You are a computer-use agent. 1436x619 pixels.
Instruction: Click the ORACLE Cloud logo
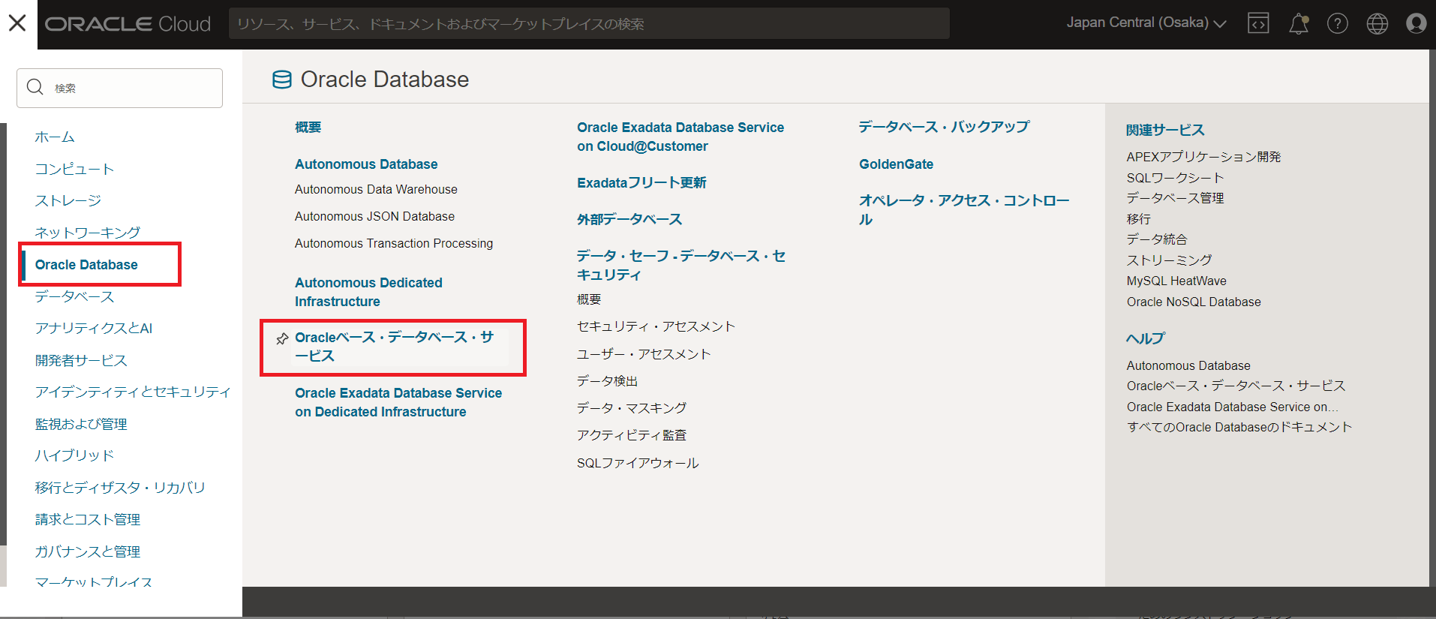[x=128, y=24]
